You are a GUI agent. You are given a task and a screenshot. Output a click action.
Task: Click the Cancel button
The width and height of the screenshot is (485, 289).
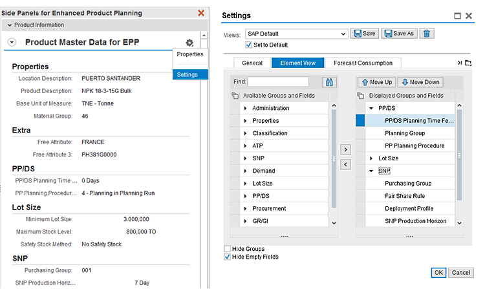pos(461,273)
